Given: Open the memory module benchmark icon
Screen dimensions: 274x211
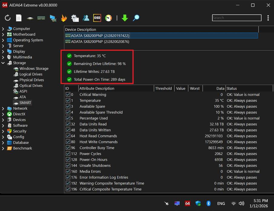Looking at the screenshot, I should pyautogui.click(x=41, y=18).
